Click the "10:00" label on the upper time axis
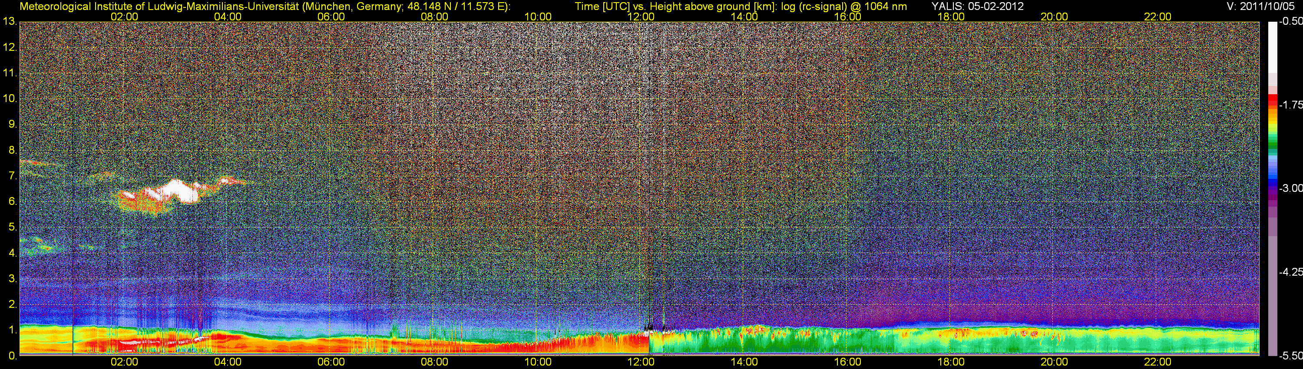The width and height of the screenshot is (1303, 369). [x=538, y=16]
